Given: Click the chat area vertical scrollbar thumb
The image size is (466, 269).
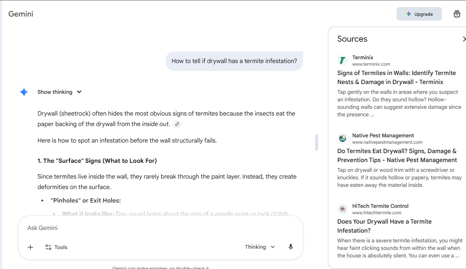Looking at the screenshot, I should pyautogui.click(x=317, y=143).
